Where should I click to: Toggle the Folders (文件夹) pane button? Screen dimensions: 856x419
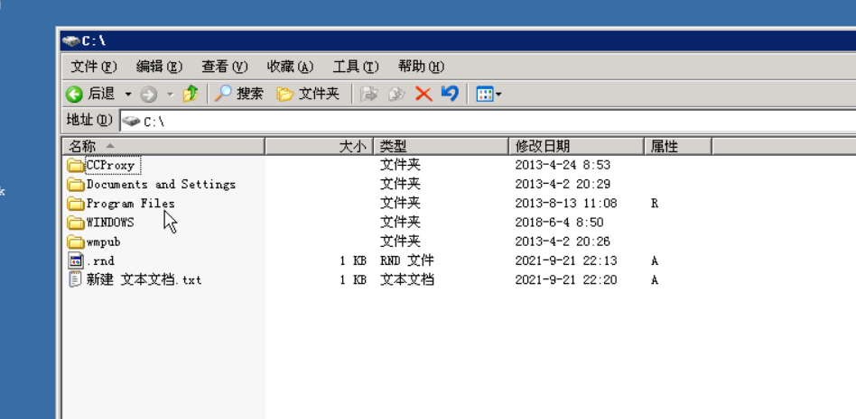[x=307, y=94]
